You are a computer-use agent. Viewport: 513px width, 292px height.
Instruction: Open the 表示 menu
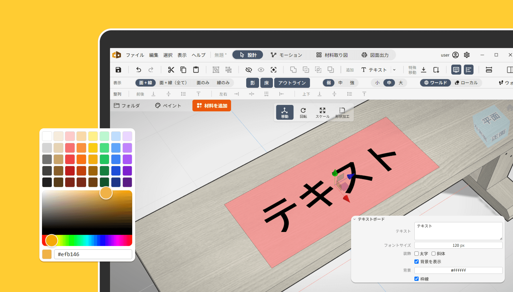pyautogui.click(x=182, y=55)
